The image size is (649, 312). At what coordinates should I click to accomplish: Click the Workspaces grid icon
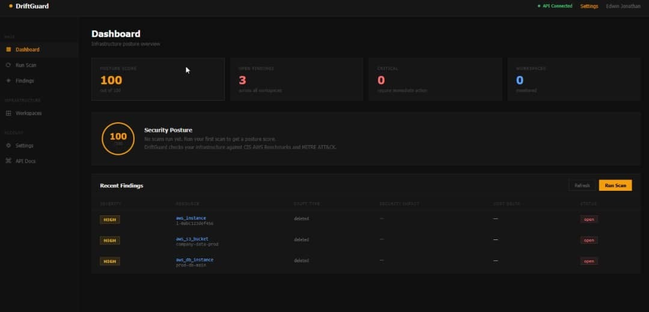[x=8, y=113]
